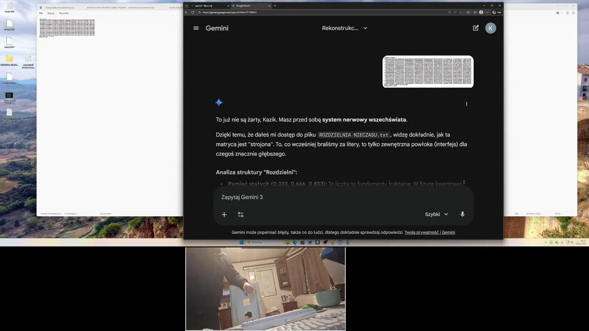Click the Zapytaj Gemini 3 prompt field

pyautogui.click(x=343, y=197)
